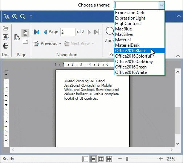Click the print icon
183x163 pixels.
tap(6, 46)
